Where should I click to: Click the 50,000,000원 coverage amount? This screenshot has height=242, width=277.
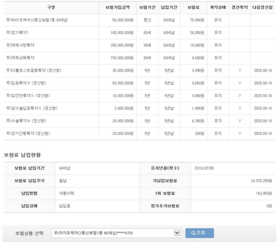[x=123, y=20]
